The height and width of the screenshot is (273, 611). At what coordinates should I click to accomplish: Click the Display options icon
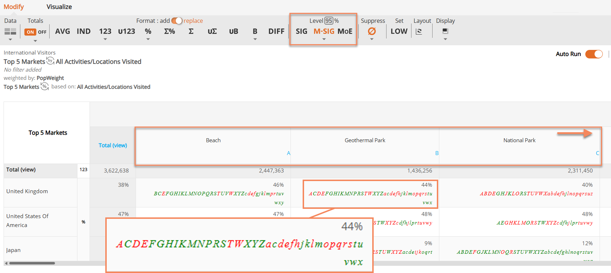(x=445, y=31)
